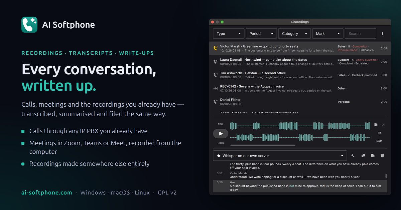Click outgoing call icon for Daniel Fisher
This screenshot has width=401, height=210.
point(216,102)
